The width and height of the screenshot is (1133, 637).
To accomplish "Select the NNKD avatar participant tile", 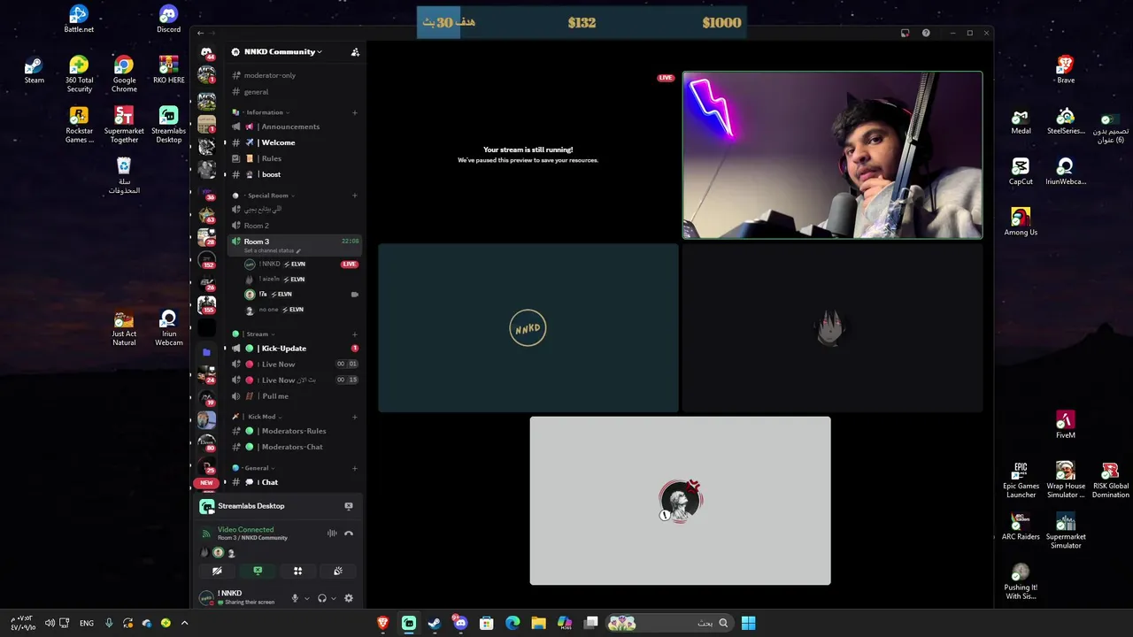I will pos(528,328).
